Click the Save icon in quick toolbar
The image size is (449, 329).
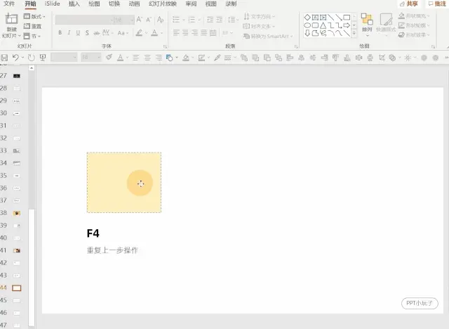click(x=4, y=58)
